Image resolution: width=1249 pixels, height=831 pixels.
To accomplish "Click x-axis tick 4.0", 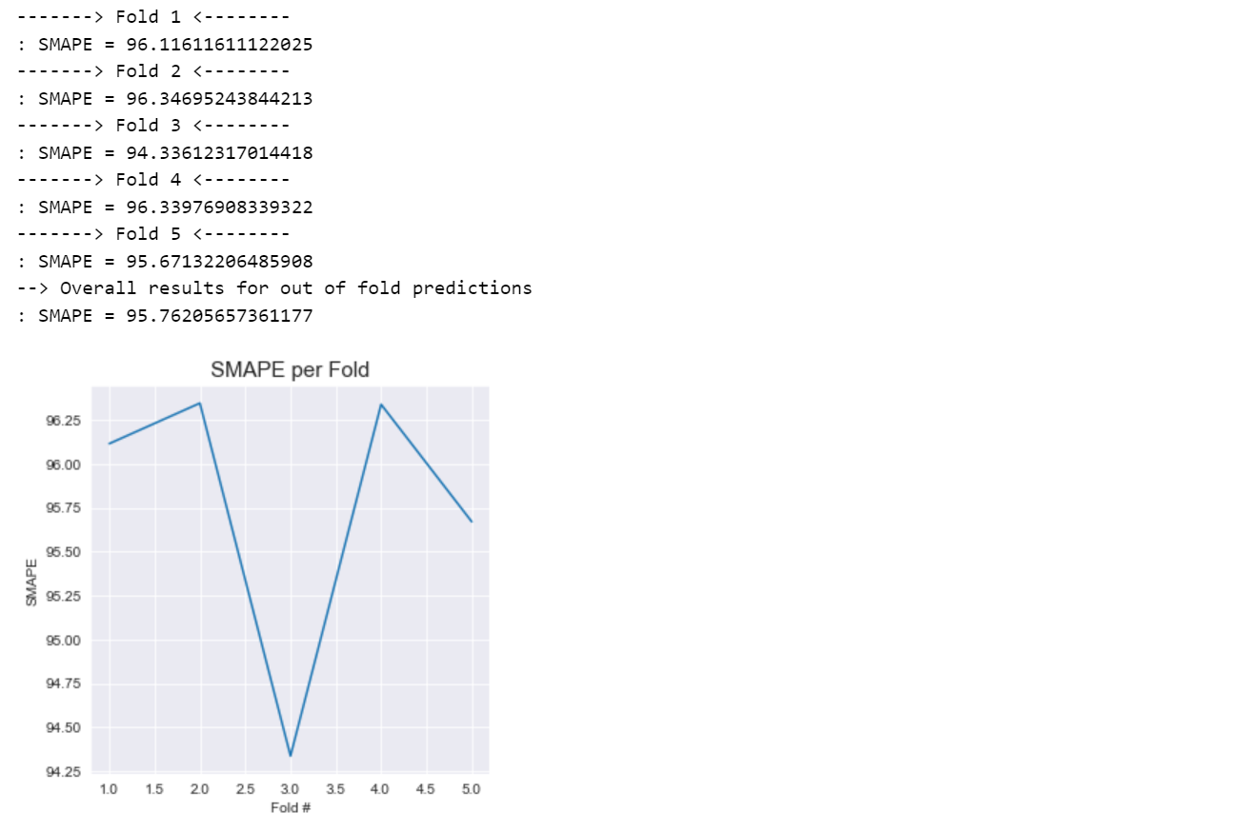I will click(381, 789).
